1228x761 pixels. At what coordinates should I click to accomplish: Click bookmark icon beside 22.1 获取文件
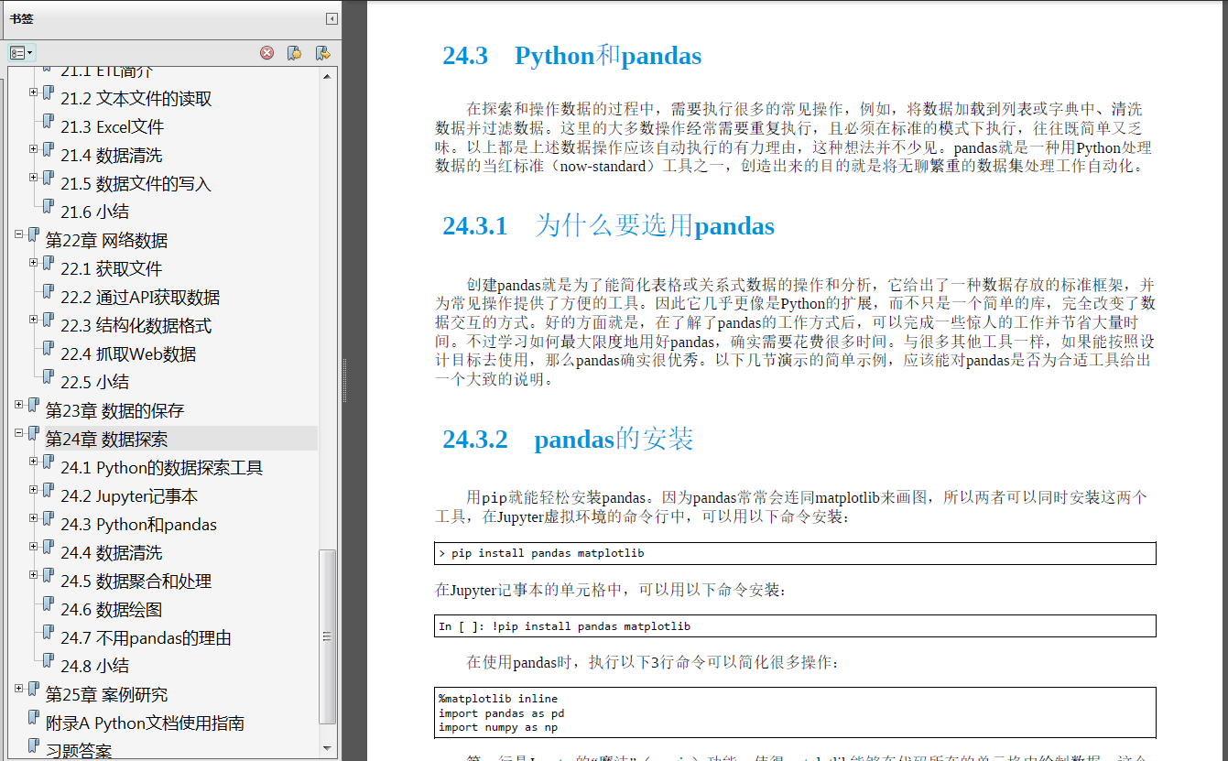pos(49,264)
